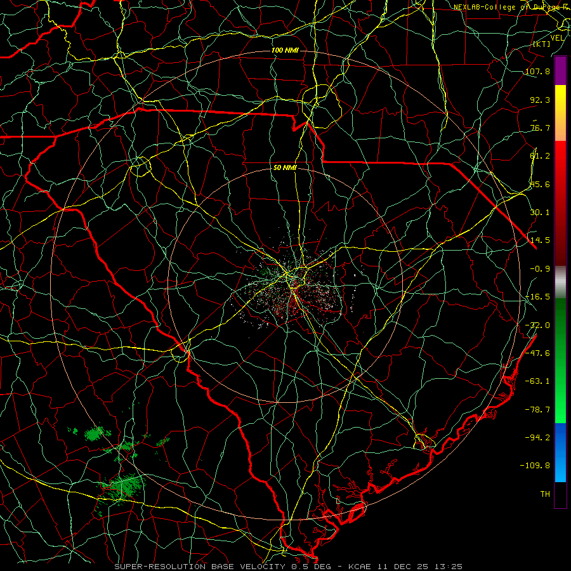
Task: Click the "TH" label in the legend
Action: 545,494
